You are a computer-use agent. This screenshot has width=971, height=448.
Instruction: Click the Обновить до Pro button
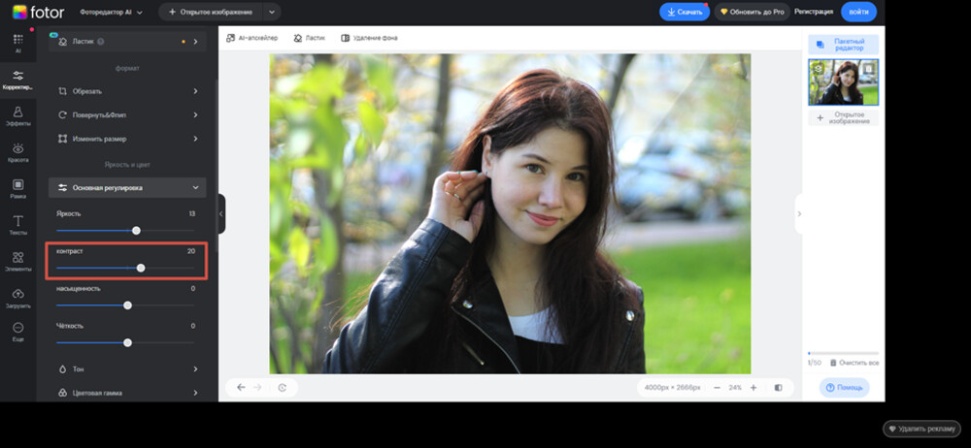(752, 12)
